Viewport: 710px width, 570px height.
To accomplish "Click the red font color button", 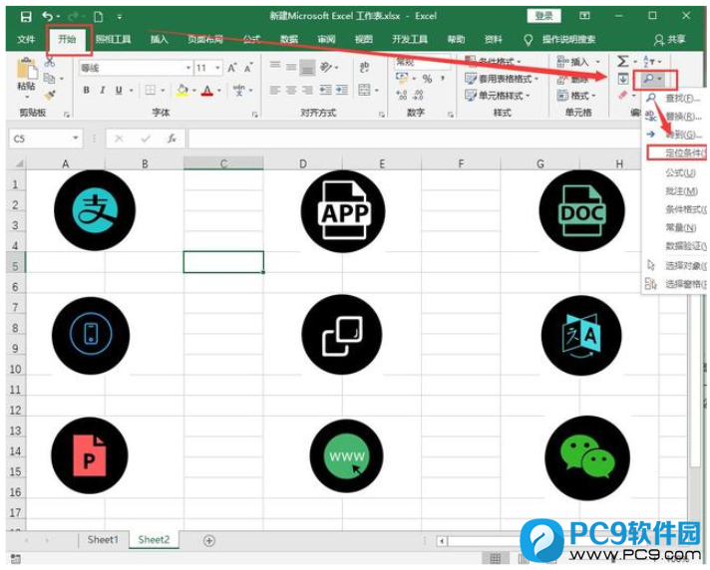I will coord(207,91).
